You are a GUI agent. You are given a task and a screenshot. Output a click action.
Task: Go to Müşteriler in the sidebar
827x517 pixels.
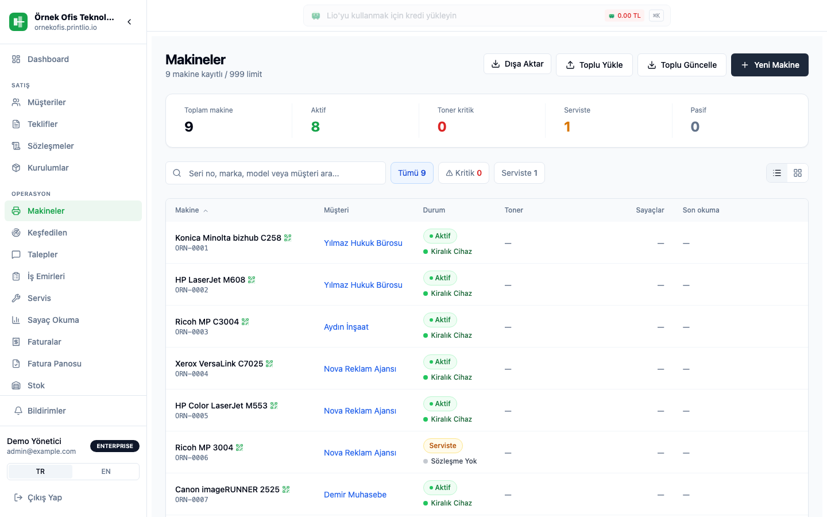point(73,102)
